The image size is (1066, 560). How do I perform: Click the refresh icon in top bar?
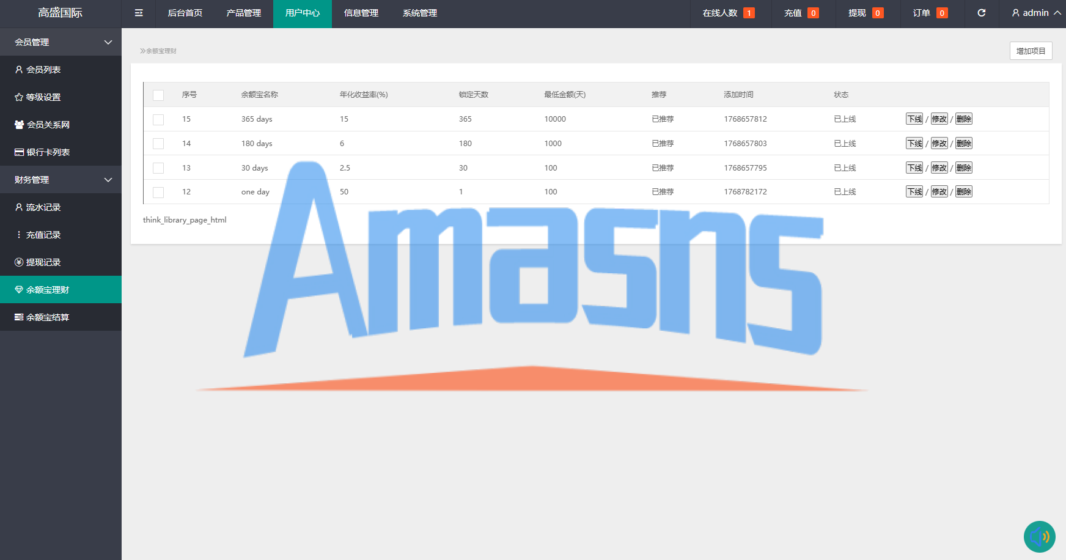click(x=982, y=13)
